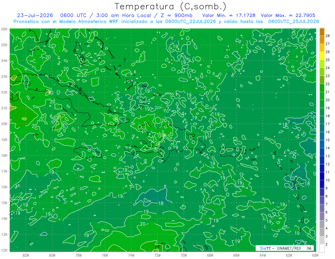Screen dimensions: 335x259
Task: Click the longitude axis label "80W"
Action: (52, 255)
